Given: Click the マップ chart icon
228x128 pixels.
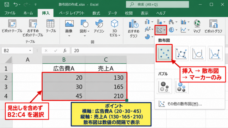Looking at the screenshot, I should [197, 26].
